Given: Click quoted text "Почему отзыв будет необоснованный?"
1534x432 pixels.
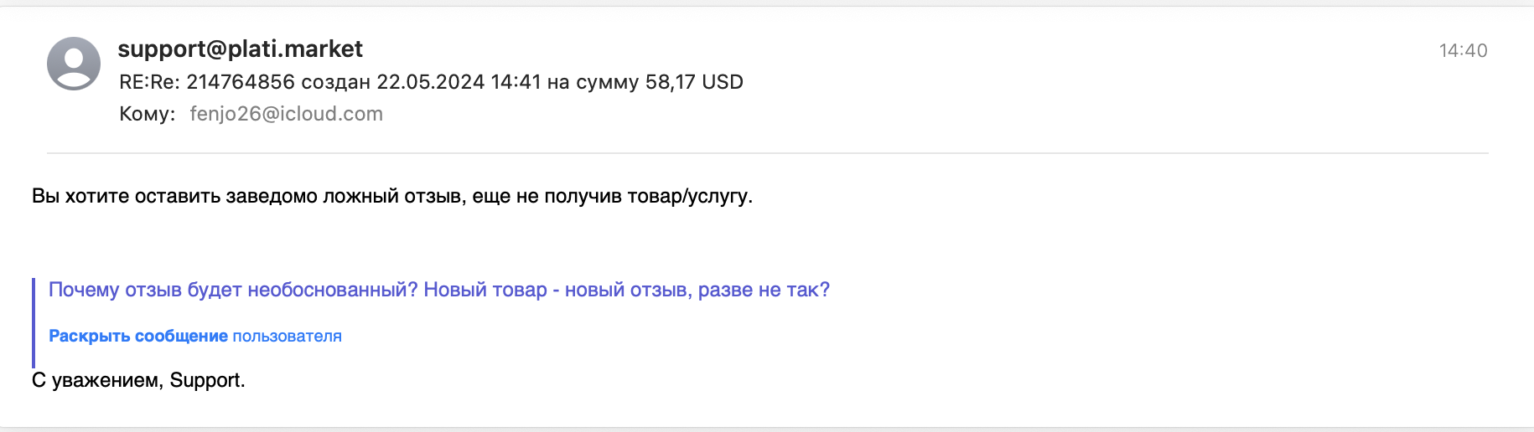Looking at the screenshot, I should click(x=233, y=290).
